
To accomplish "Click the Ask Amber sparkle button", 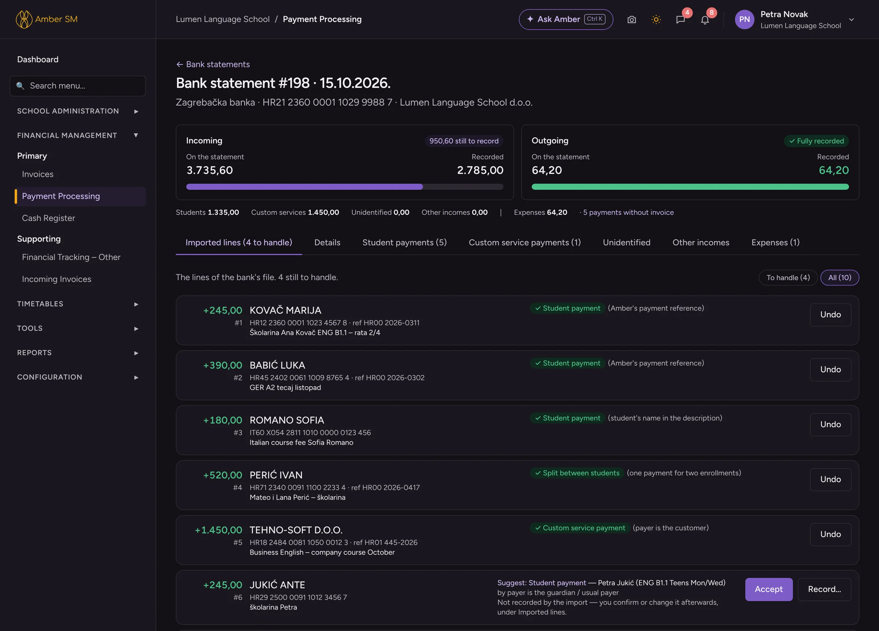I will click(566, 19).
